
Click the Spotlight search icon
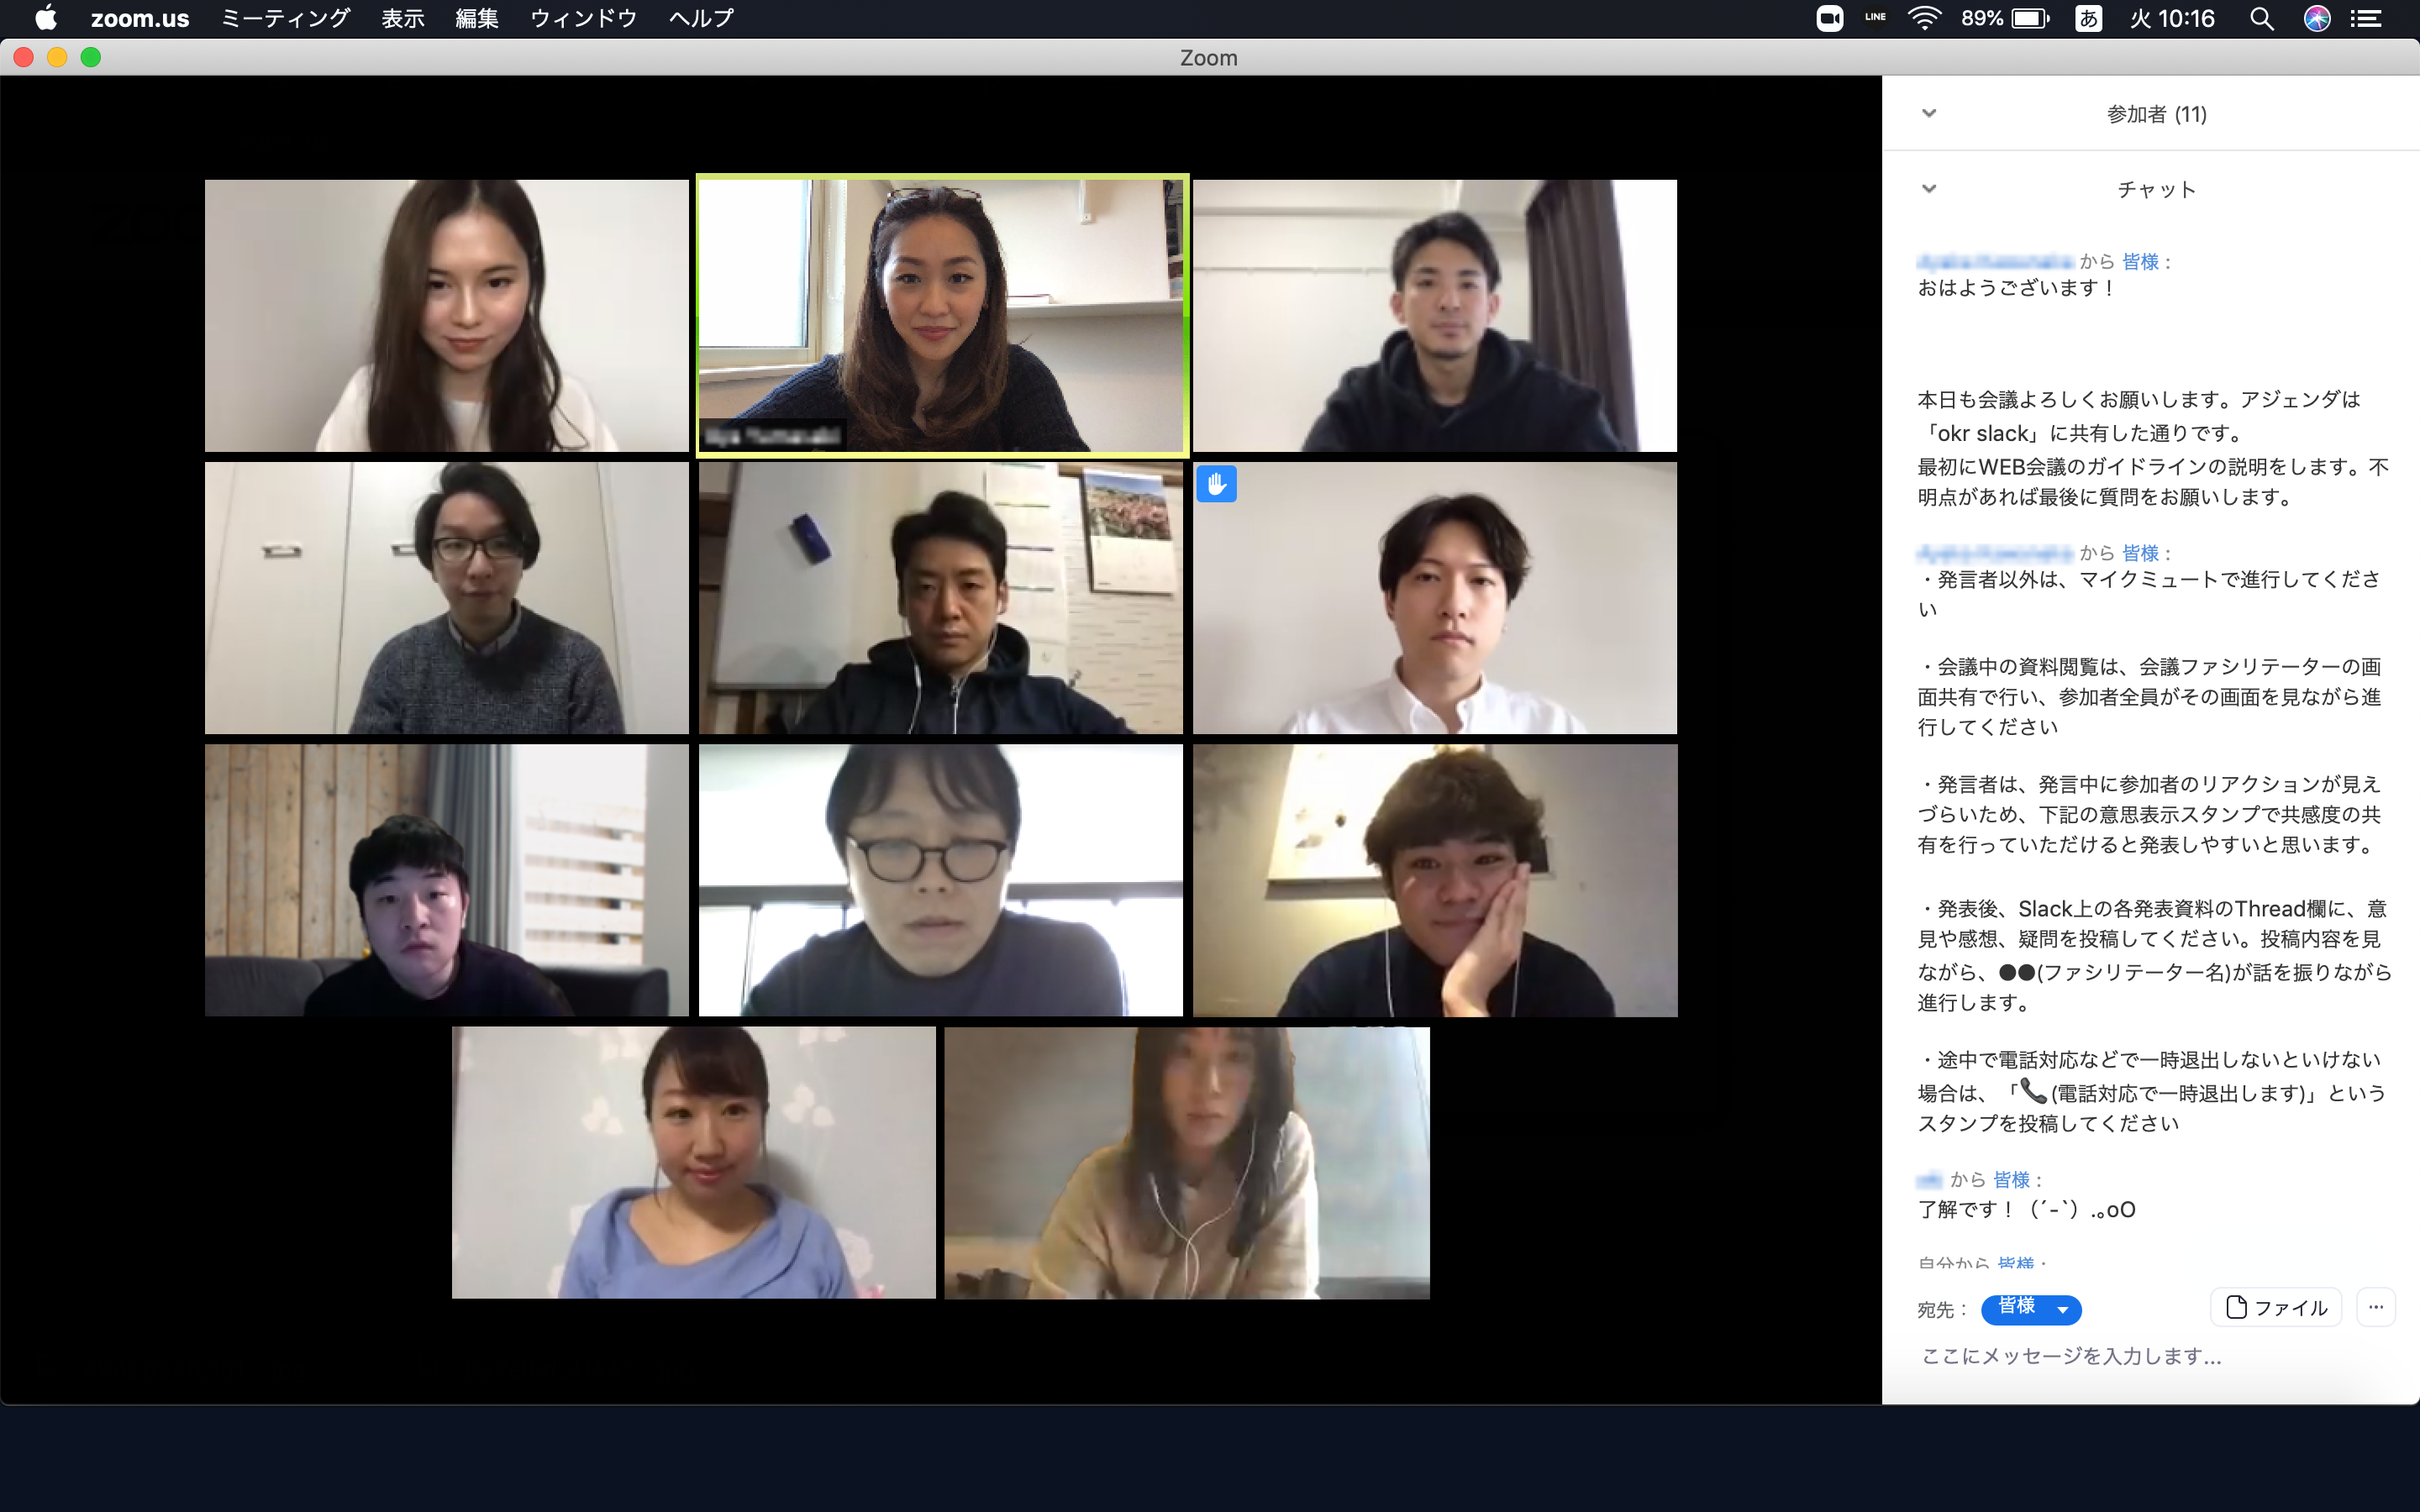tap(2263, 19)
